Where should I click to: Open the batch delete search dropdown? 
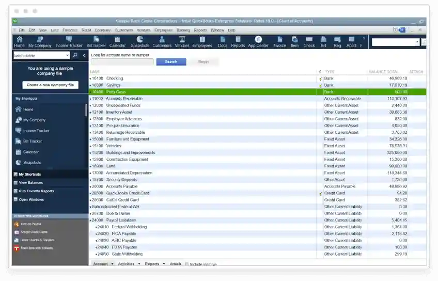pyautogui.click(x=67, y=55)
